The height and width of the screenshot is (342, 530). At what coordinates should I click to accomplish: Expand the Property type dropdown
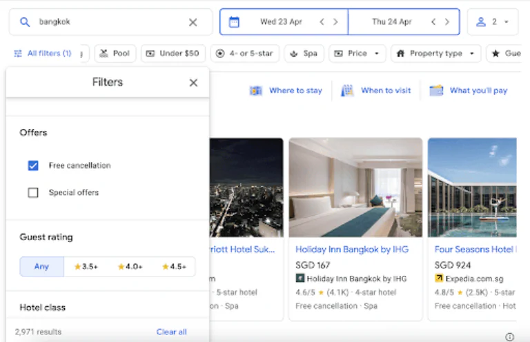pyautogui.click(x=436, y=53)
